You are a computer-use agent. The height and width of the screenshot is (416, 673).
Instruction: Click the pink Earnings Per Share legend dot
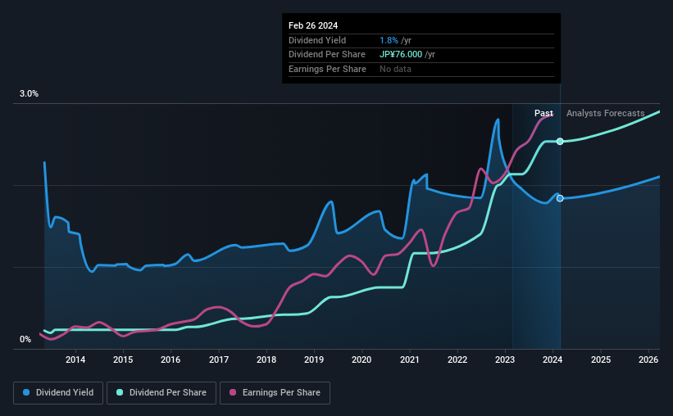(233, 392)
